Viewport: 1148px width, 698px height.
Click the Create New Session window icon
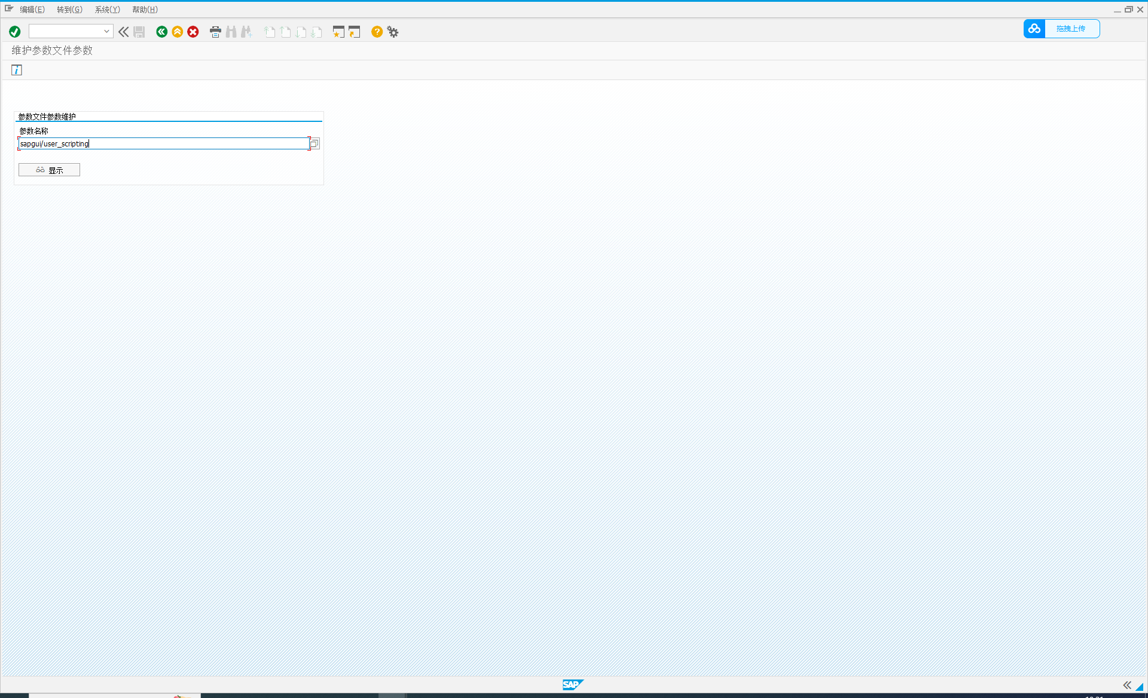(x=338, y=32)
